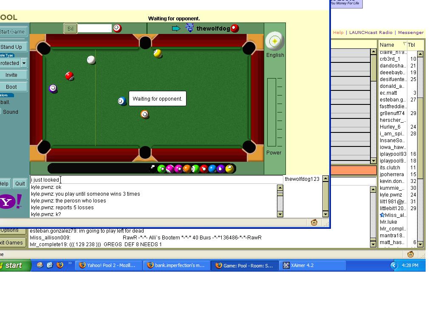Click thewolfdog avatar icon
The height and width of the screenshot is (326, 435).
[x=190, y=28]
